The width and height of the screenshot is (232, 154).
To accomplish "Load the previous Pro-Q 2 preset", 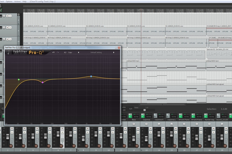I will tap(78, 52).
